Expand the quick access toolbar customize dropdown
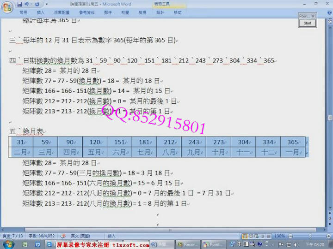The image size is (333, 249). point(47,4)
